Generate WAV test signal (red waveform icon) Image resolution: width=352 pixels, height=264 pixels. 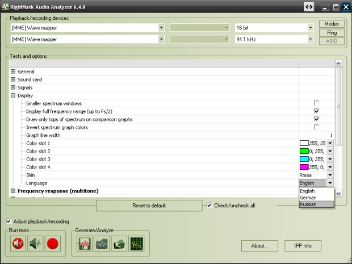point(85,244)
